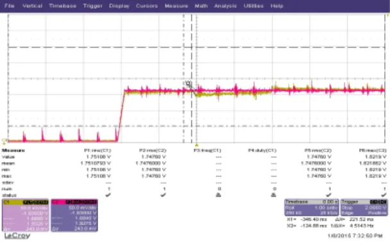The image size is (390, 242).
Task: Select the right vertical dashed cursor line
Action: [192, 79]
